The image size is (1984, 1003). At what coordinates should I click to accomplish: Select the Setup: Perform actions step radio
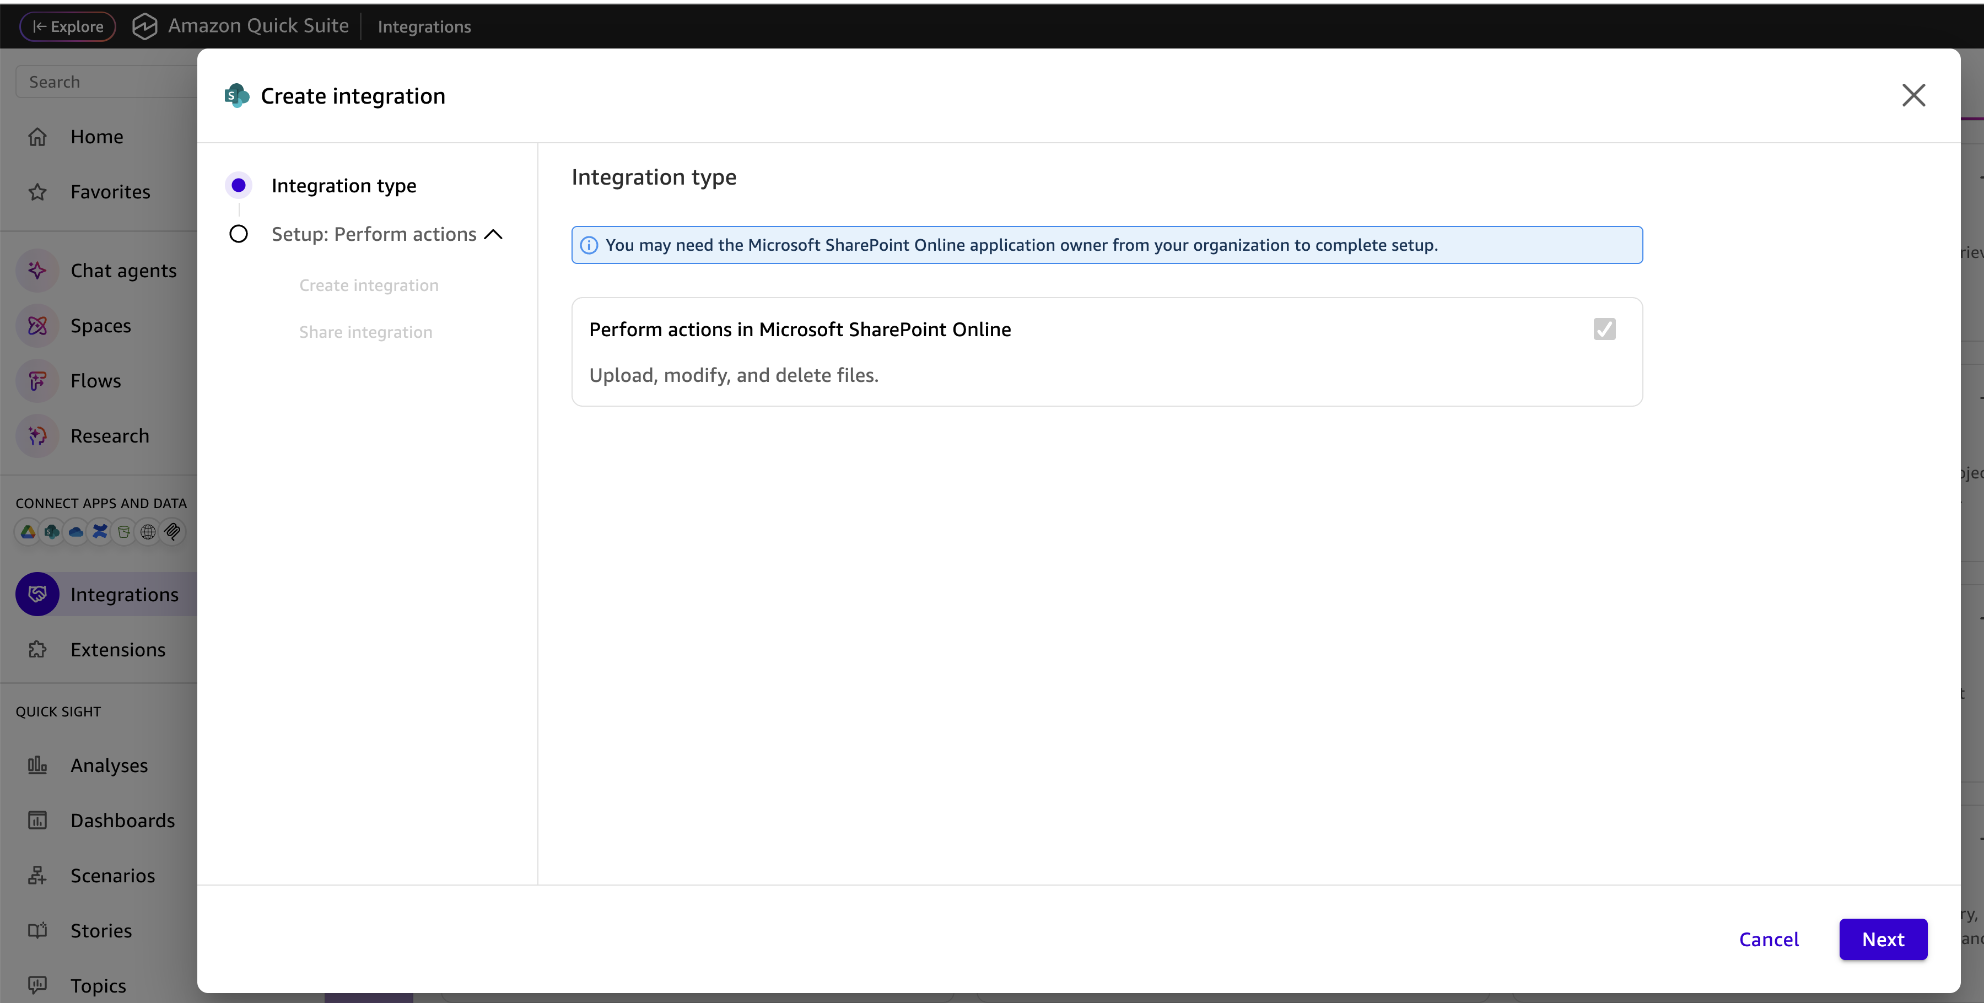click(238, 234)
